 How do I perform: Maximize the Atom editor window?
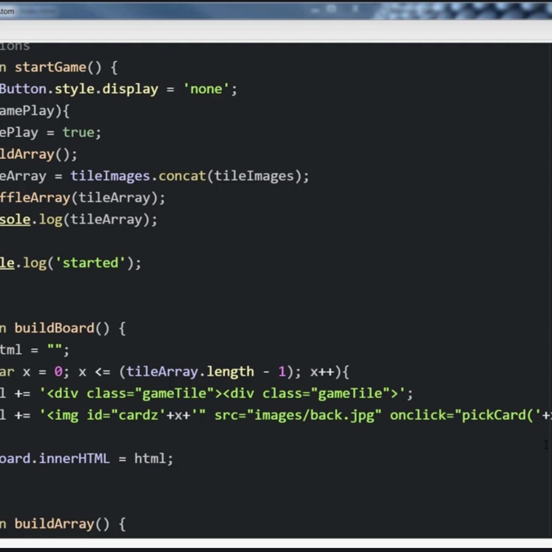click(x=332, y=9)
